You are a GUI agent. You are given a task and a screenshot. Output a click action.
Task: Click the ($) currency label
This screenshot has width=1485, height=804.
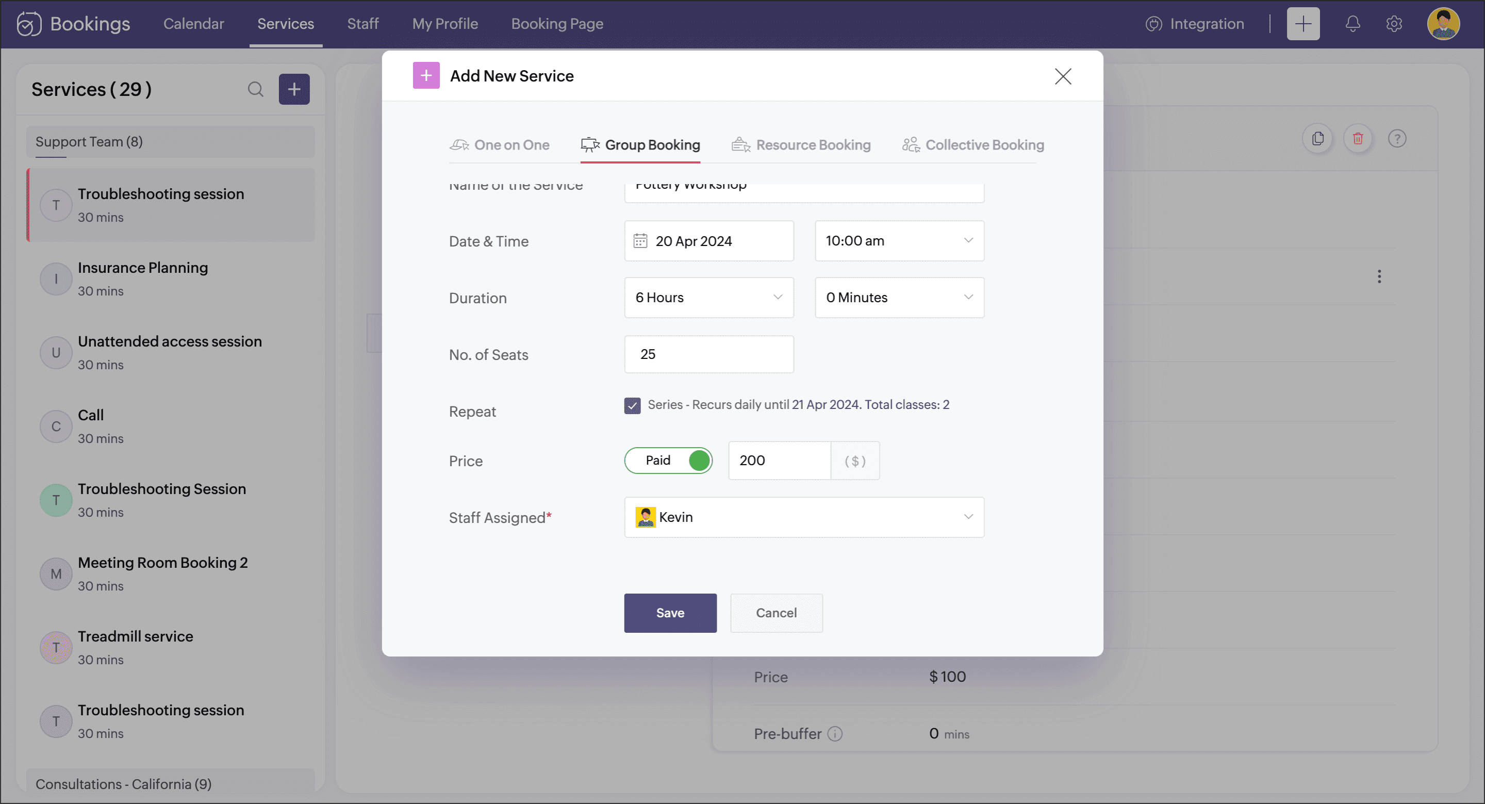tap(855, 460)
